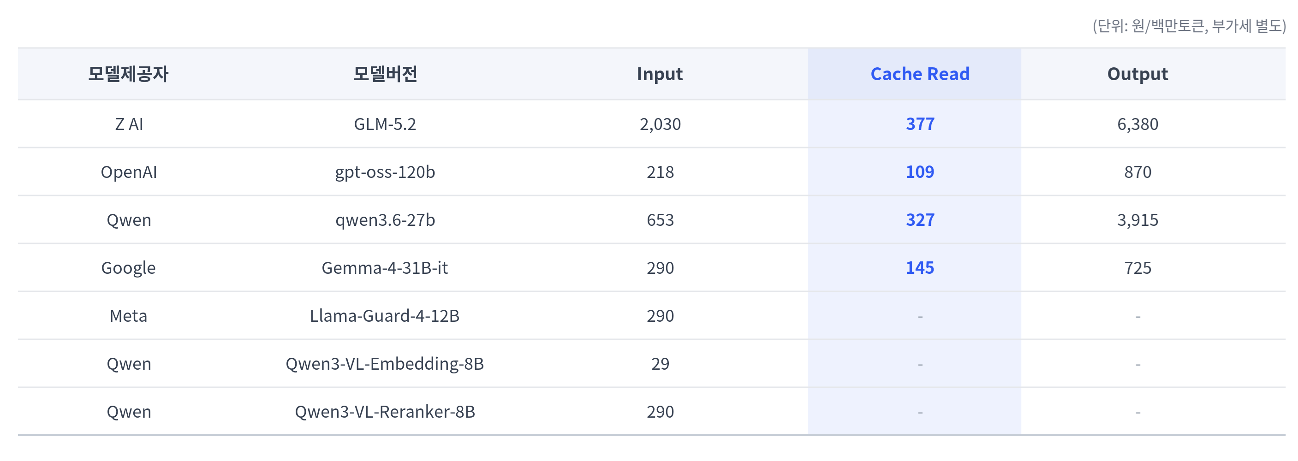Viewport: 1298px width, 461px height.
Task: Select the Llama-Guard-4-12B model cell
Action: 385,315
